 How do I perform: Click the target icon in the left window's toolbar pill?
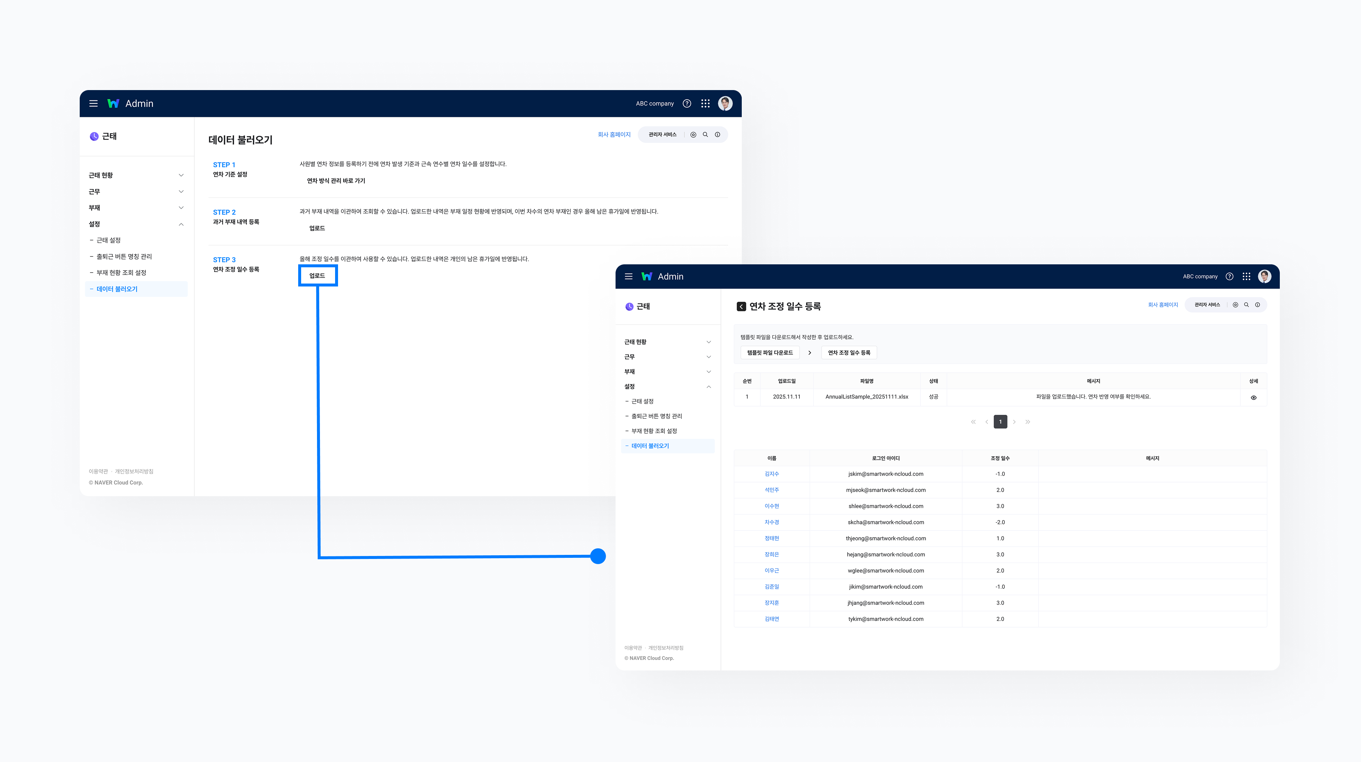click(x=693, y=135)
